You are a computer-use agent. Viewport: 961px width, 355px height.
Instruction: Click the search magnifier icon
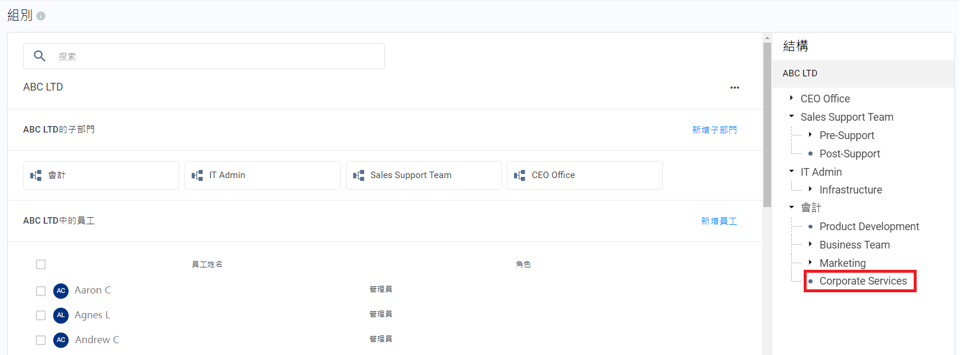[40, 56]
